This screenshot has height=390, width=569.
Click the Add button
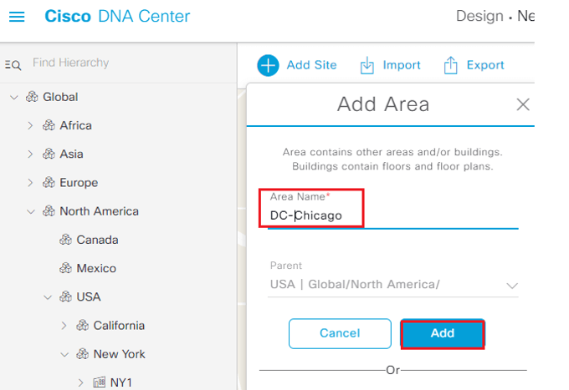[x=443, y=333]
